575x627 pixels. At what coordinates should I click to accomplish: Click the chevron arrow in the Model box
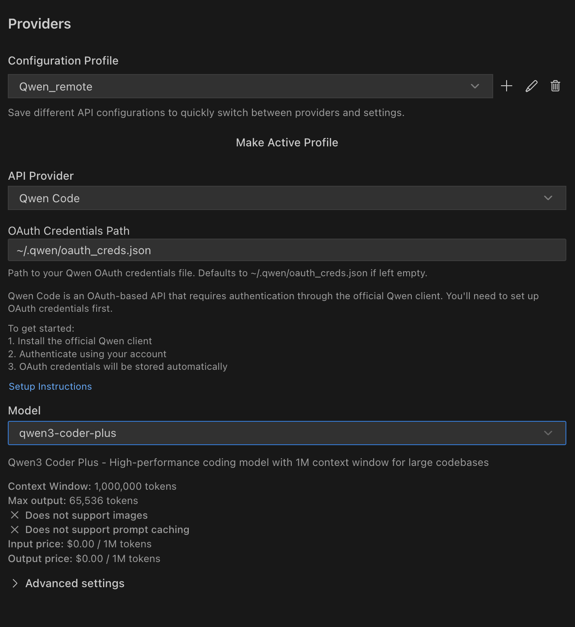(548, 433)
